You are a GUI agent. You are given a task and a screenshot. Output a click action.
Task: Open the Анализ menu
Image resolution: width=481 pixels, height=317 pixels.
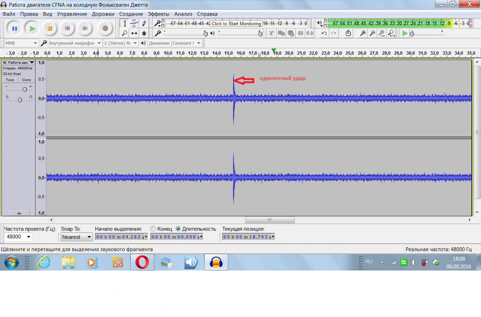tap(183, 14)
